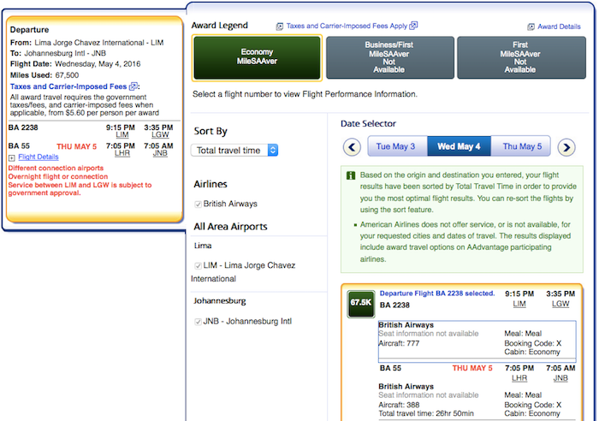
Task: Click popup icon before Taxes and Carrier-Imposed Fees Apply
Action: click(280, 27)
